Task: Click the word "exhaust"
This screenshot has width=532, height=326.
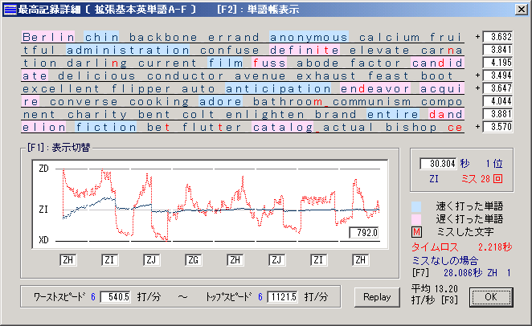Action: (326, 76)
